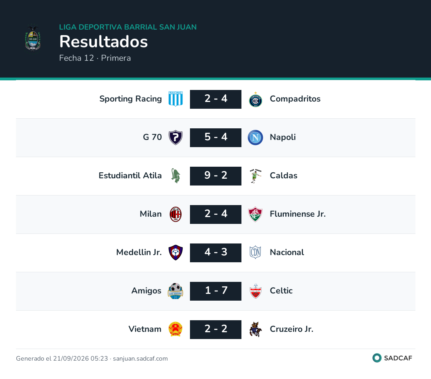This screenshot has width=431, height=379.
Task: Click the sanjuan.sadcaf.com footer text
Action: [x=140, y=359]
